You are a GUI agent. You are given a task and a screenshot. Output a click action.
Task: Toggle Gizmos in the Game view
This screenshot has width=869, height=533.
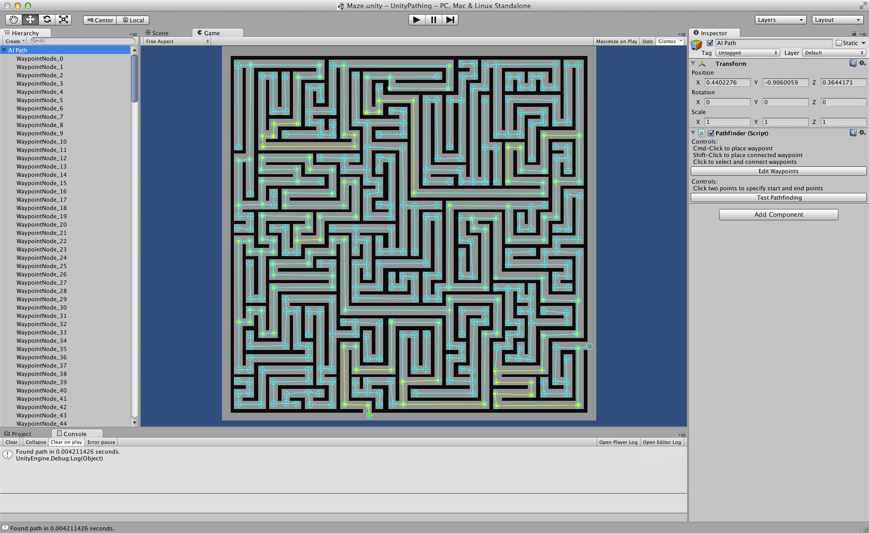(667, 41)
